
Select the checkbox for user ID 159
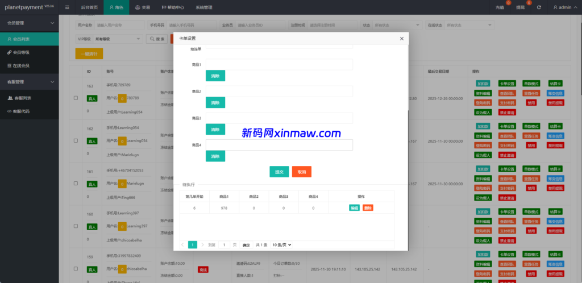click(x=76, y=269)
